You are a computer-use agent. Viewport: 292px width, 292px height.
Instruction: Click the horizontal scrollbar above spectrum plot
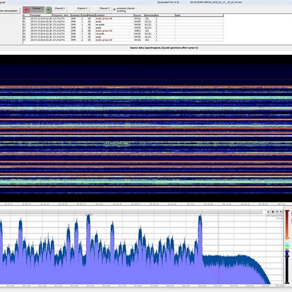click(131, 212)
